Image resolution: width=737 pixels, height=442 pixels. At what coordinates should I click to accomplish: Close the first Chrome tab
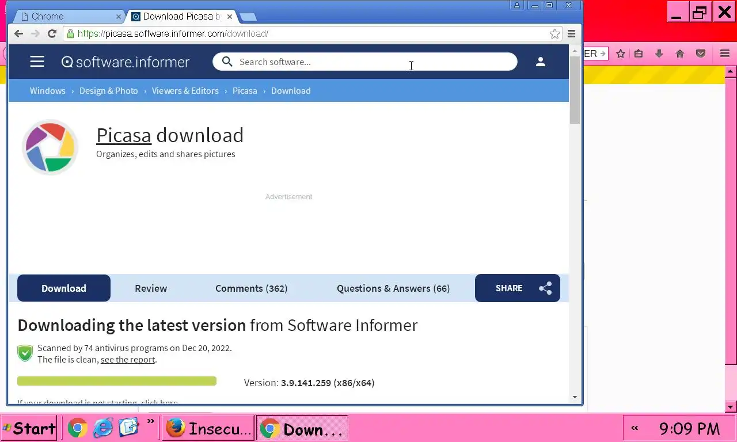[x=119, y=17]
